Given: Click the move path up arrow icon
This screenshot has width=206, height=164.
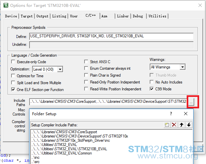Looking at the screenshot, I should pos(181,125).
